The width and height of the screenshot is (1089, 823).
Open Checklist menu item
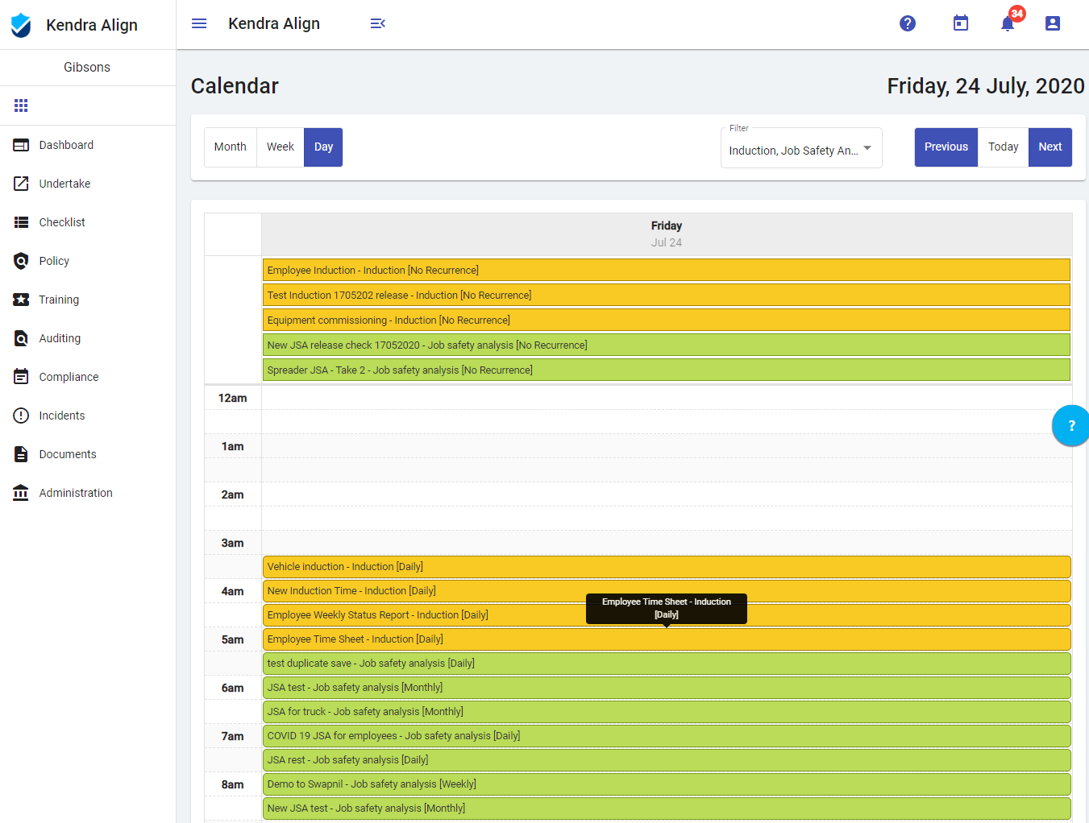88,222
